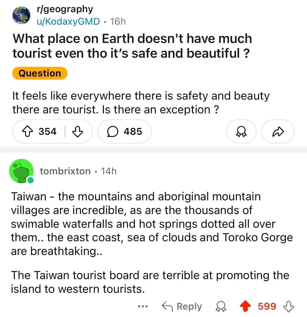
Task: Open the r/geography subreddit globe avatar
Action: tap(21, 15)
